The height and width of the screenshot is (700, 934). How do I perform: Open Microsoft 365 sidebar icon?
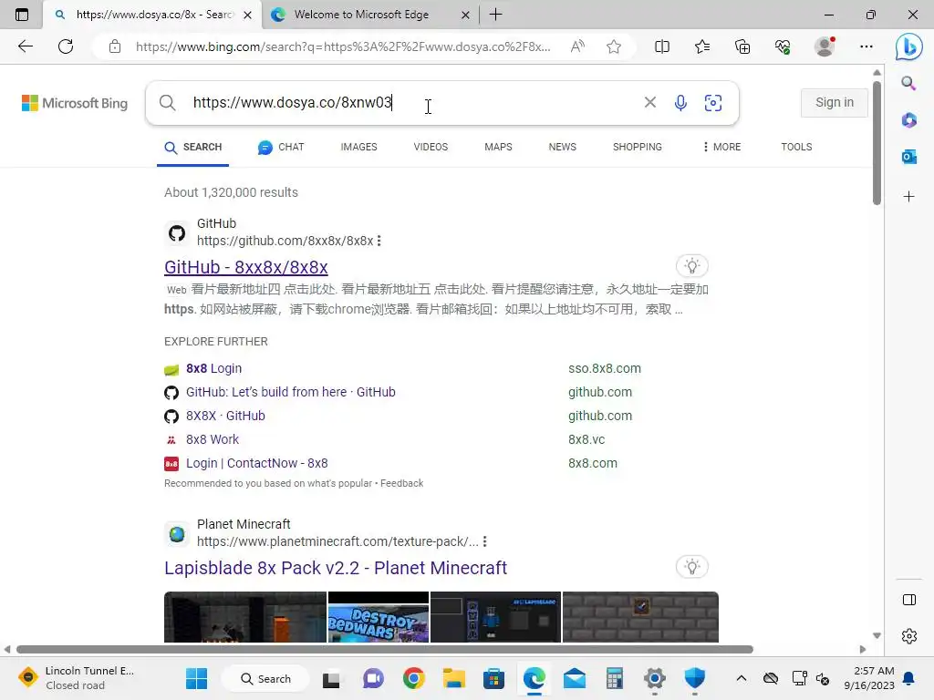coord(908,120)
